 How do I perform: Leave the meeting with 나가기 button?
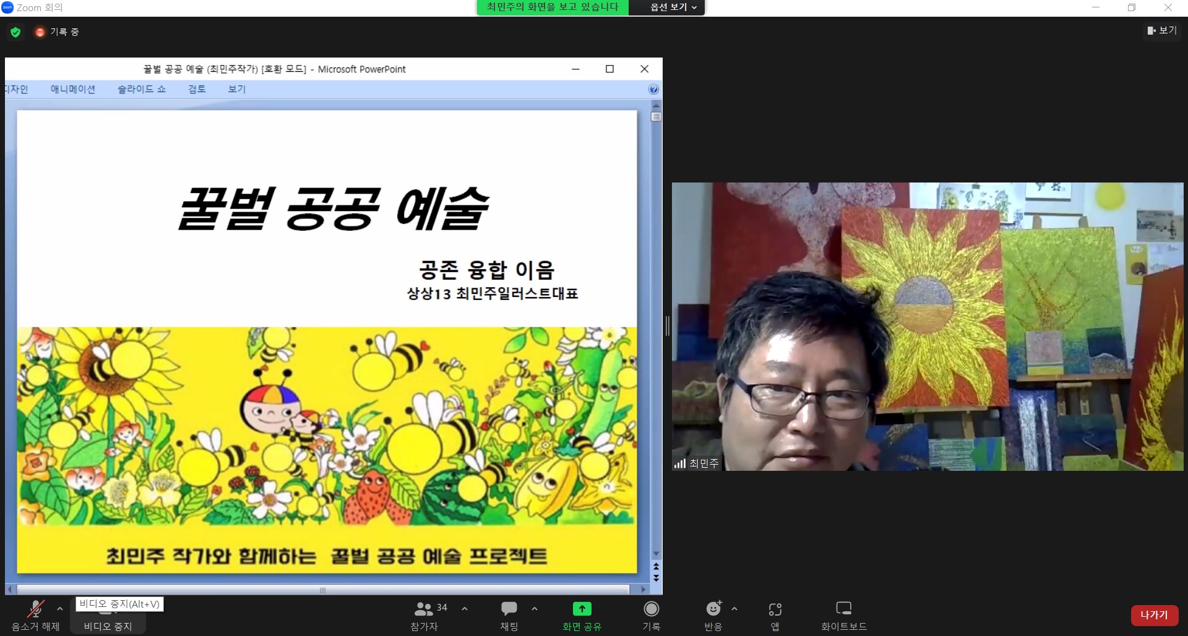click(1154, 615)
